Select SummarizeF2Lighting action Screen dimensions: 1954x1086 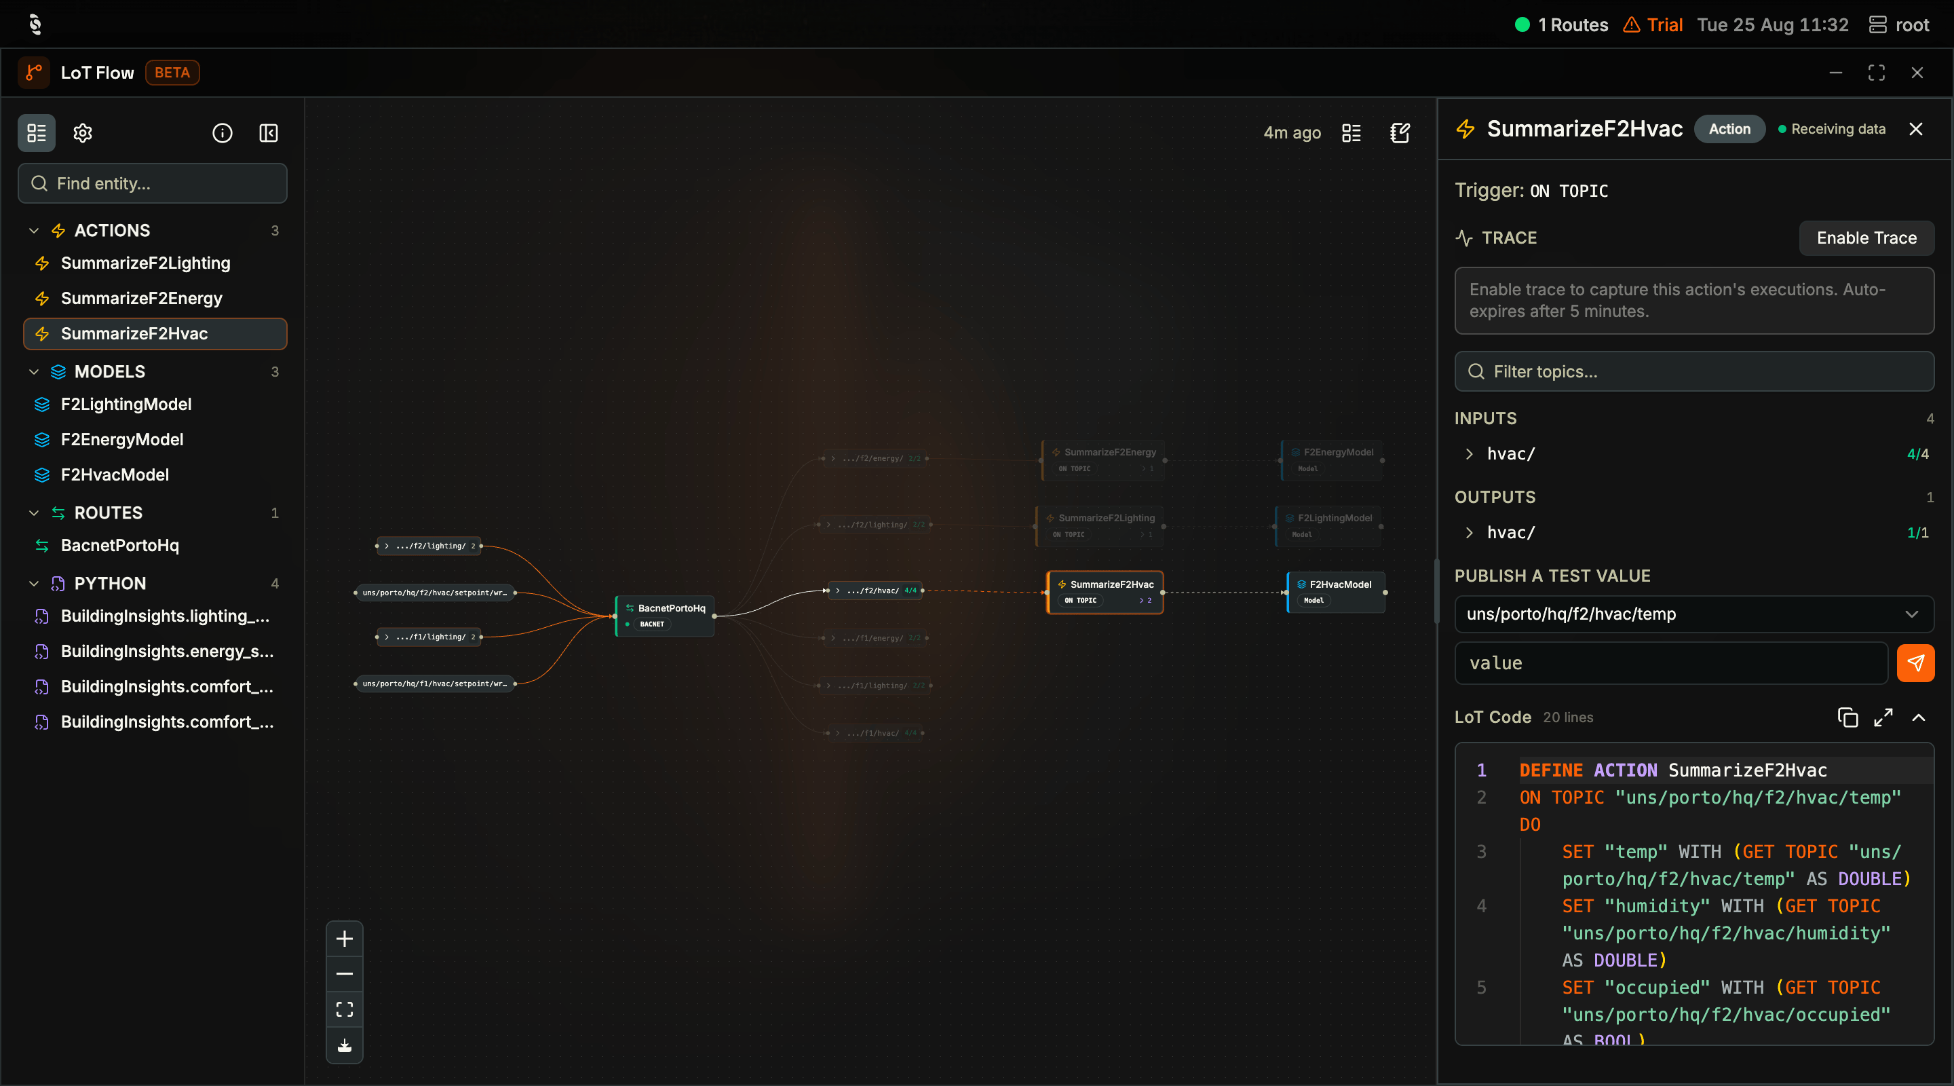(x=155, y=263)
